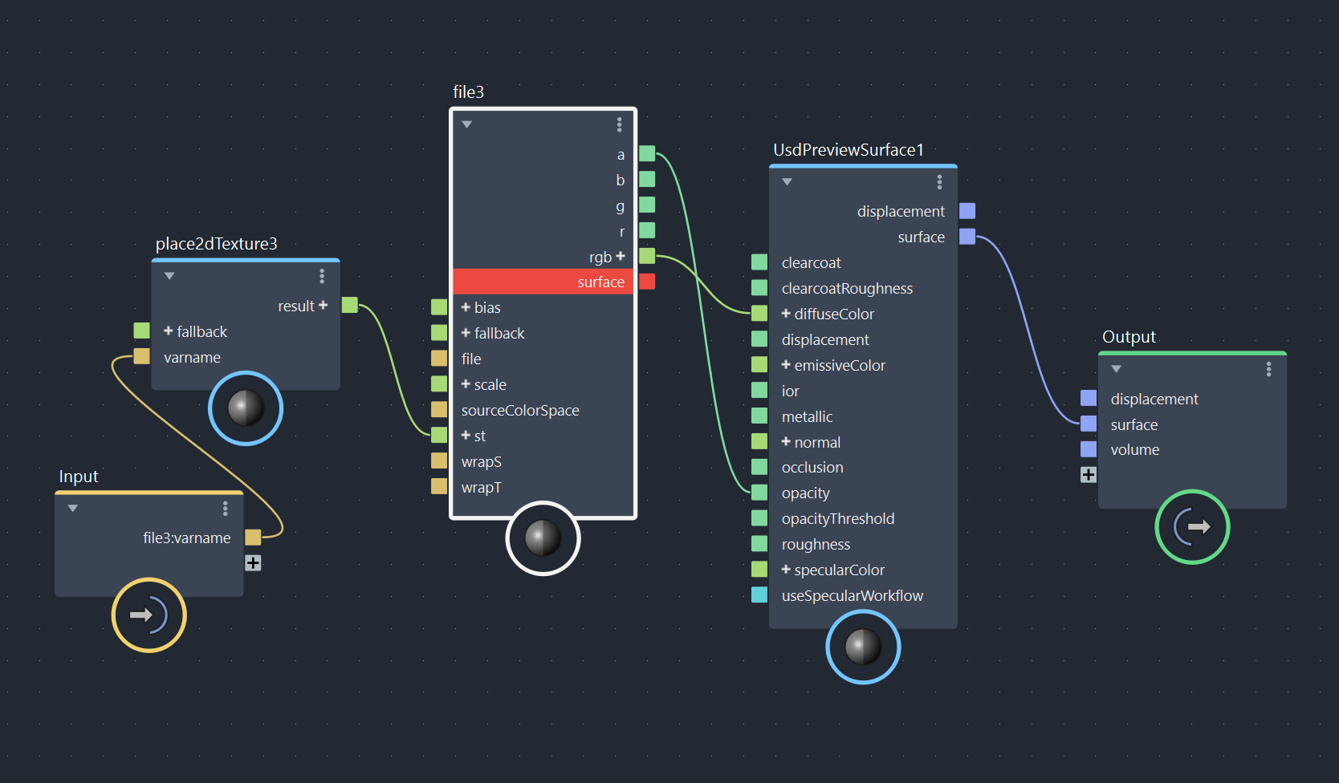
Task: Click the three-dot icon on the Input node
Action: 226,508
